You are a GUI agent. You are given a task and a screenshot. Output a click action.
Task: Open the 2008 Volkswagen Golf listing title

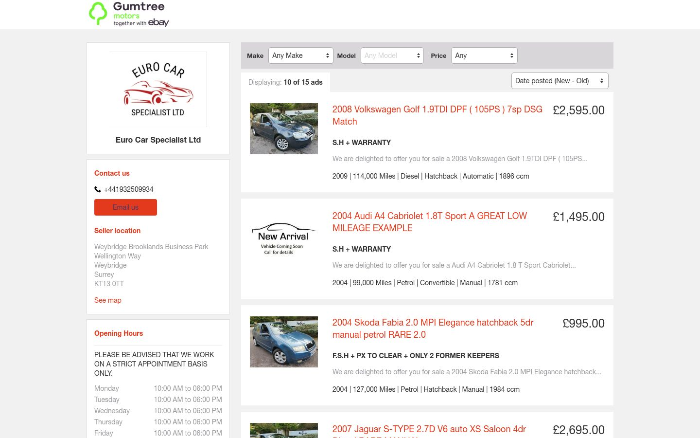pos(437,115)
